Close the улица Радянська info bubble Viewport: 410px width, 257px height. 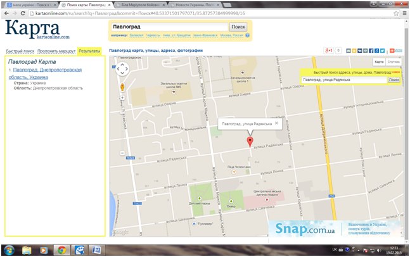coord(276,123)
